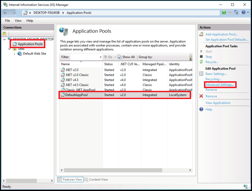Click right arrow of Connections pane scrollbar

(x=52, y=181)
